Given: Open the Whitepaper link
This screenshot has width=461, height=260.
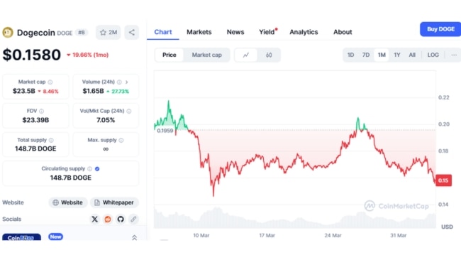Looking at the screenshot, I should click(114, 202).
